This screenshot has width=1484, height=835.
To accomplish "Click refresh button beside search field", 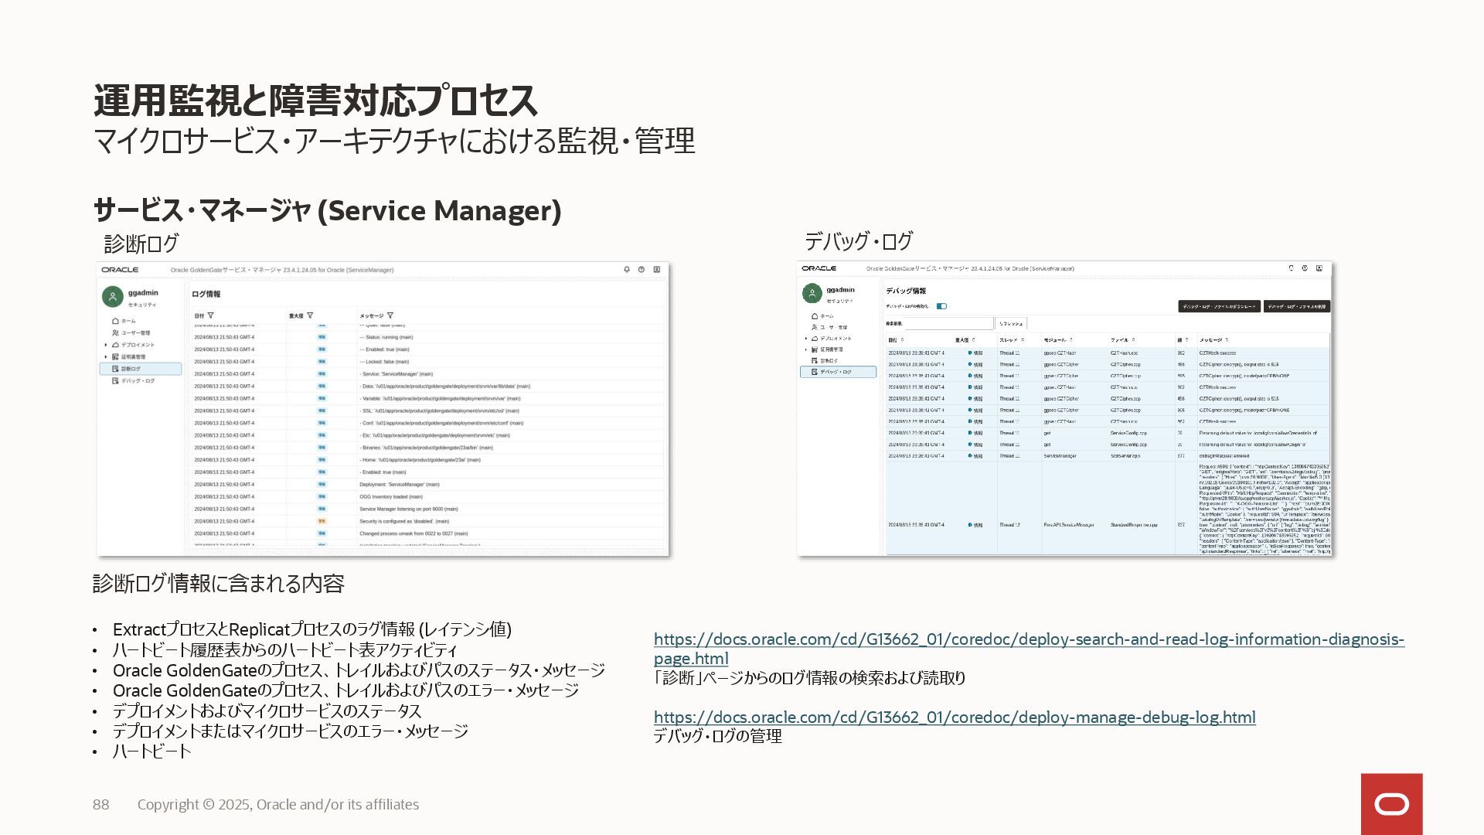I will (x=1010, y=324).
